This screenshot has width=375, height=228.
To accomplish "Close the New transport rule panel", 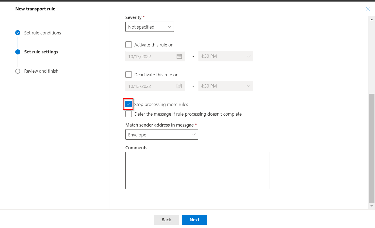I will (368, 9).
